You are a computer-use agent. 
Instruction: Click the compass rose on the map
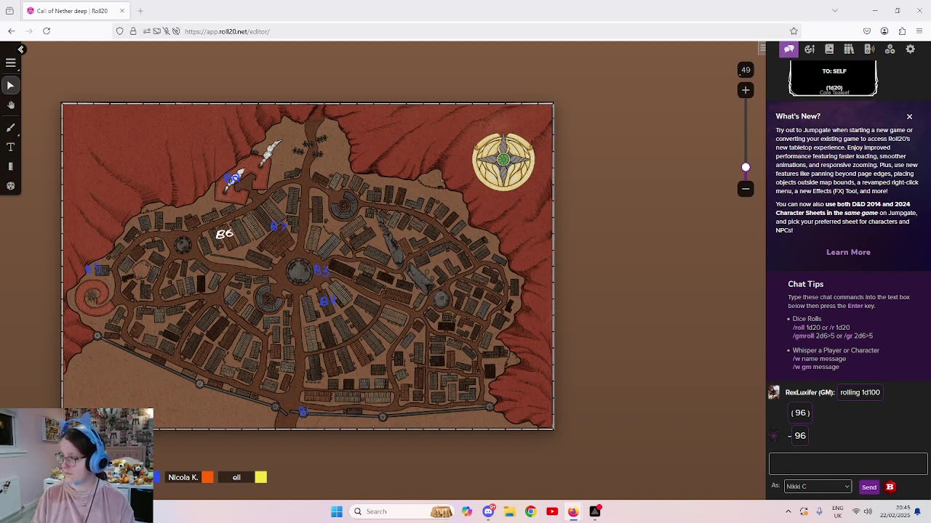pyautogui.click(x=503, y=161)
